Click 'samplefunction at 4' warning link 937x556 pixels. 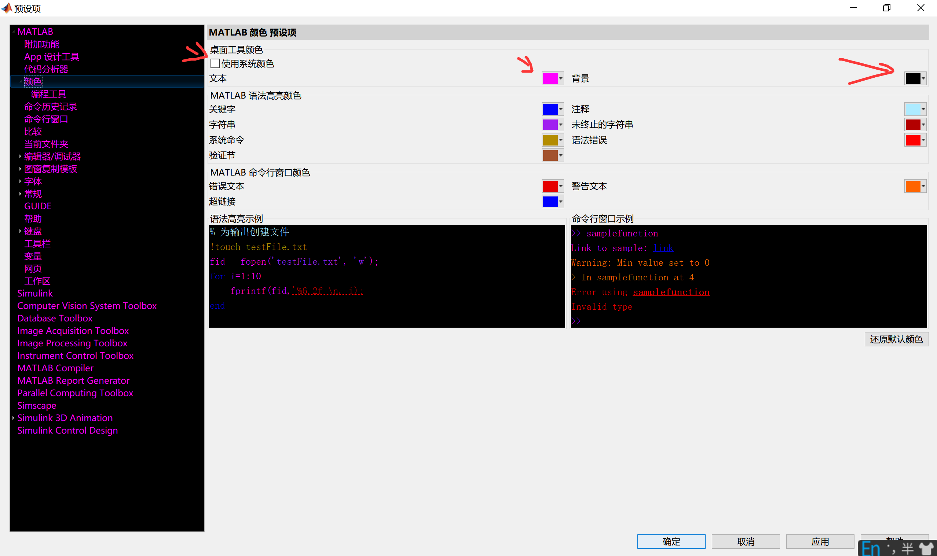(x=645, y=277)
